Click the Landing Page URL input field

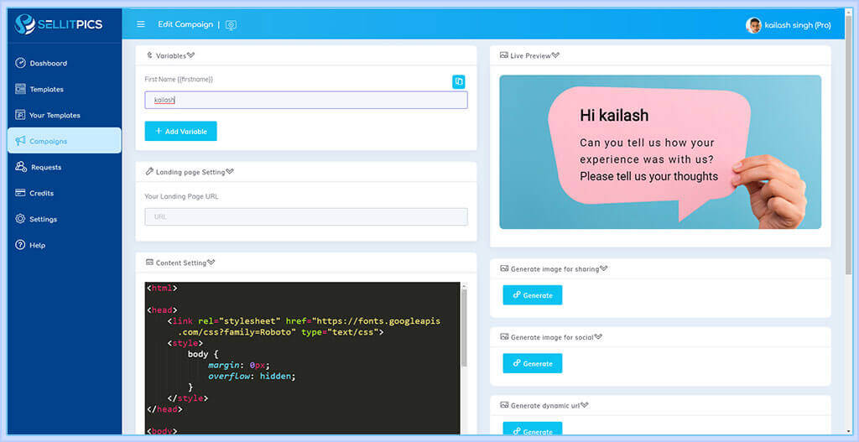pos(305,216)
